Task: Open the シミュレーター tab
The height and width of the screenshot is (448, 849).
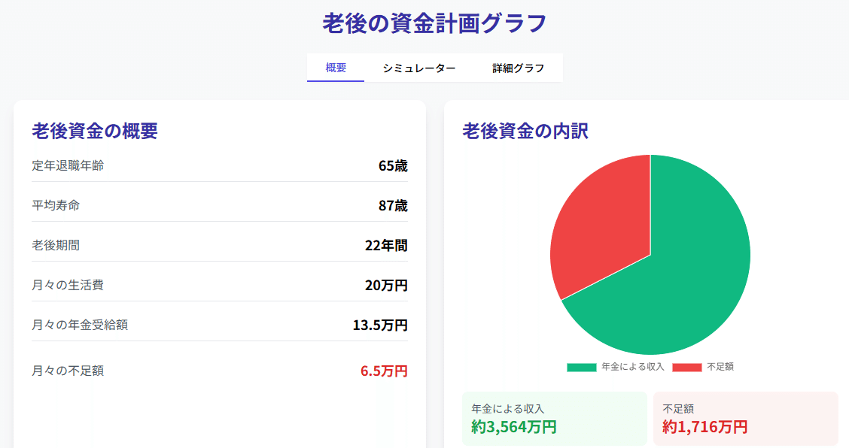Action: coord(419,68)
